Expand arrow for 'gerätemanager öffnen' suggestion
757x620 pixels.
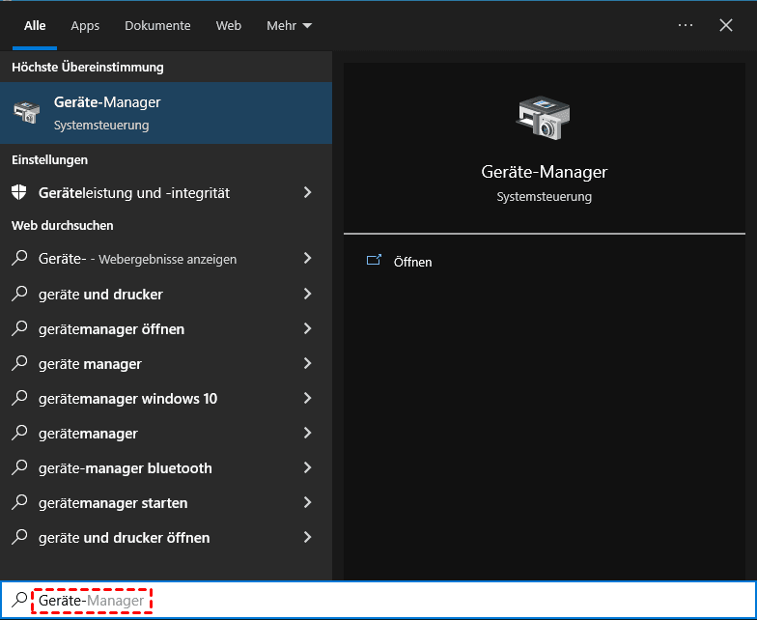coord(307,329)
